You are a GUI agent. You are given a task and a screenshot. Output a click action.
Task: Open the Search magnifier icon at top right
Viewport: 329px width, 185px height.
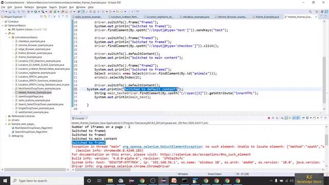[310, 12]
